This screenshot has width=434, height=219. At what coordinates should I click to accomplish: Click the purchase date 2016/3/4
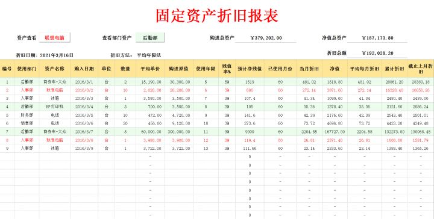84,106
